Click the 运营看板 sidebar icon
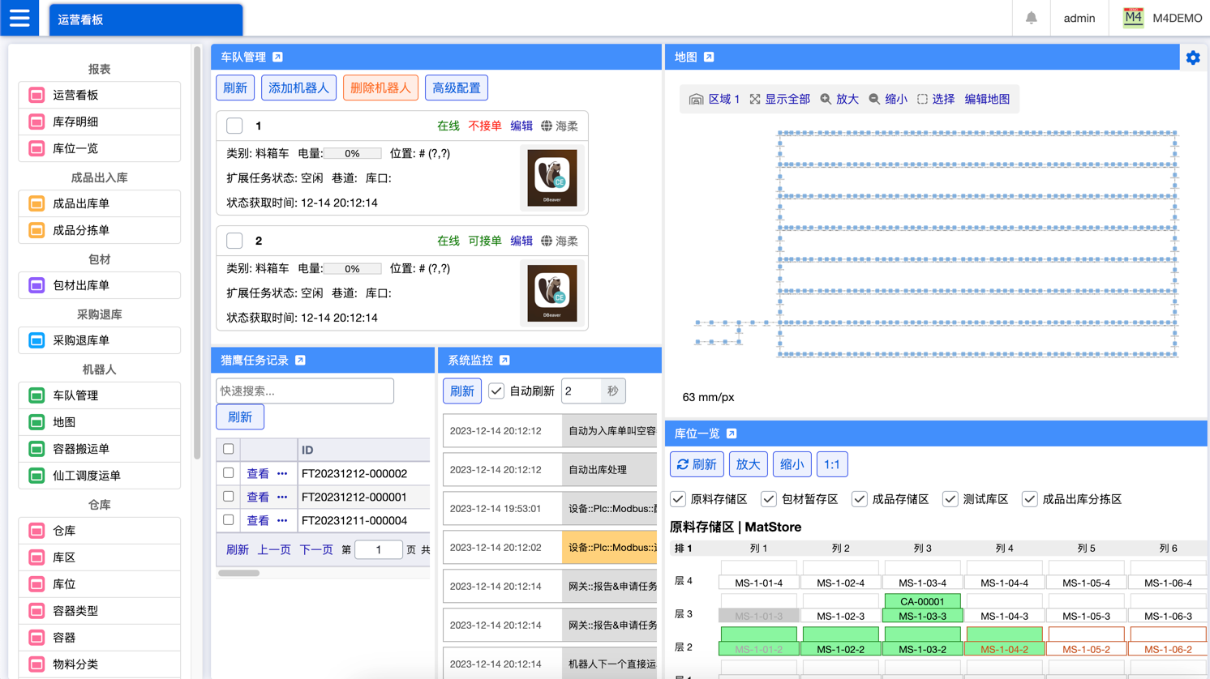The width and height of the screenshot is (1210, 679). tap(36, 95)
